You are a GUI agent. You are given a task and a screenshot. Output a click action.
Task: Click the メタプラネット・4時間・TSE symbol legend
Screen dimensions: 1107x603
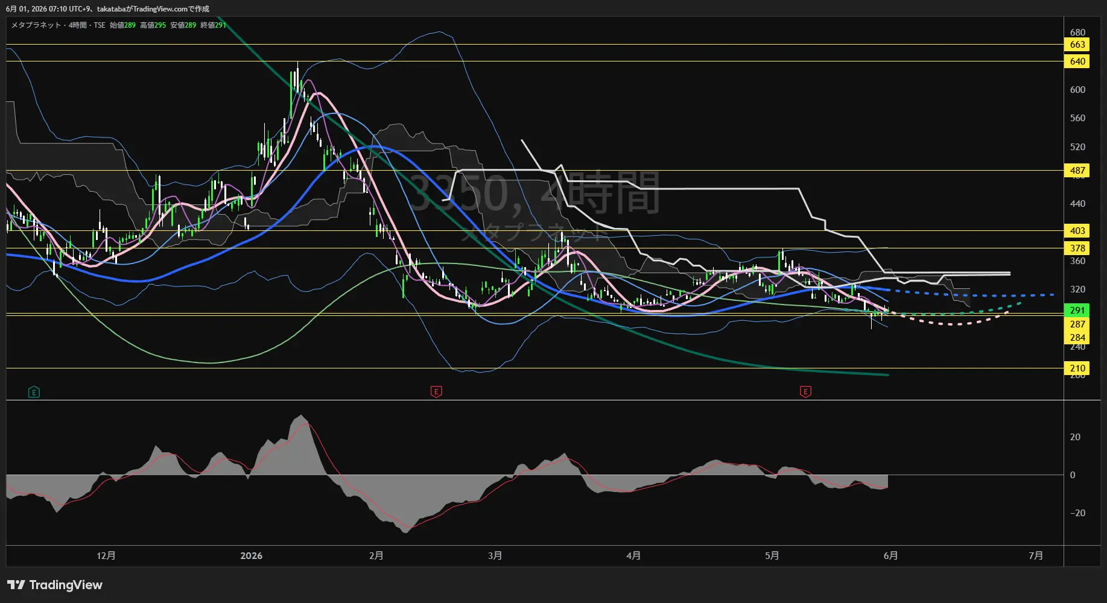point(59,25)
